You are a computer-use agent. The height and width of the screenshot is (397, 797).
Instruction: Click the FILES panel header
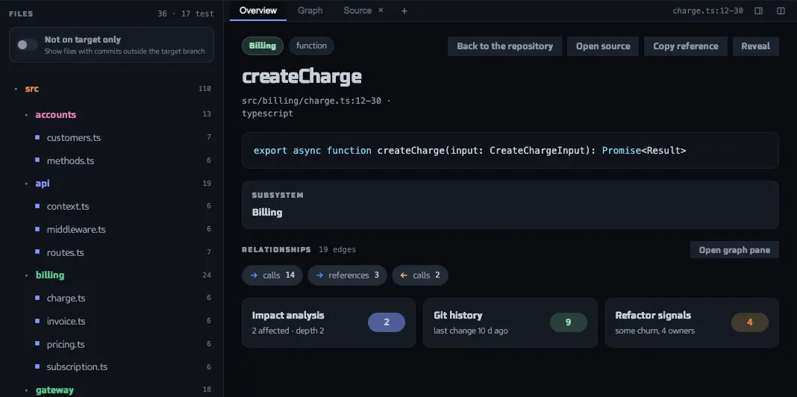click(21, 13)
